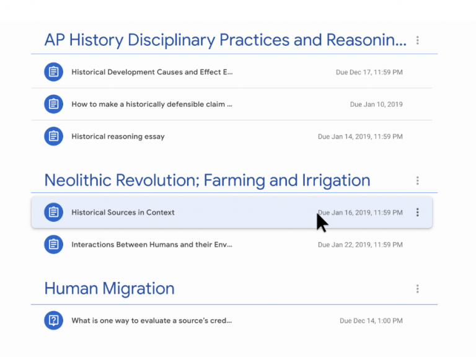Click Due Dec 17, 11:59 PM date
Image resolution: width=476 pixels, height=357 pixels.
(x=369, y=73)
